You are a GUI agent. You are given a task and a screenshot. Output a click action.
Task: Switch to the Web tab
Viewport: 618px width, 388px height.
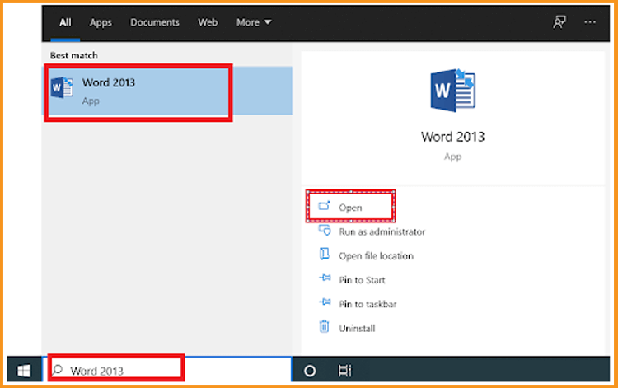208,22
